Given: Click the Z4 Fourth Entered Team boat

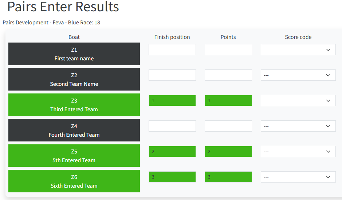Looking at the screenshot, I should click(74, 130).
